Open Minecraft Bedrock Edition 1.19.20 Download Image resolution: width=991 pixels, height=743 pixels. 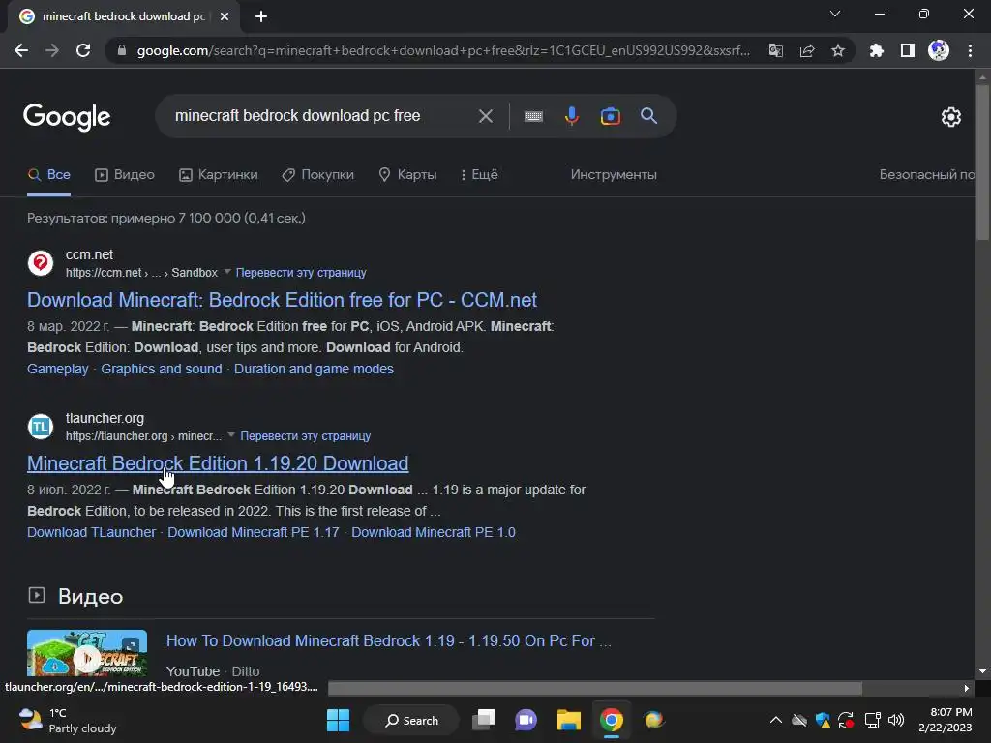coord(218,463)
